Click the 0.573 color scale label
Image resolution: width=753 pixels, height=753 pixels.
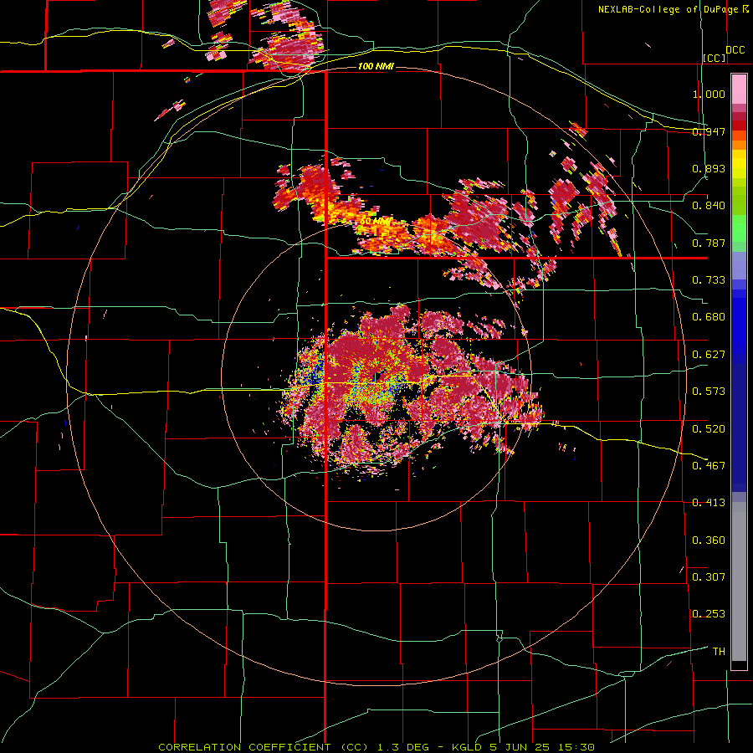tap(709, 392)
